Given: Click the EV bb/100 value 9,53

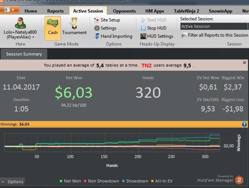Looking at the screenshot, I should [x=208, y=109].
